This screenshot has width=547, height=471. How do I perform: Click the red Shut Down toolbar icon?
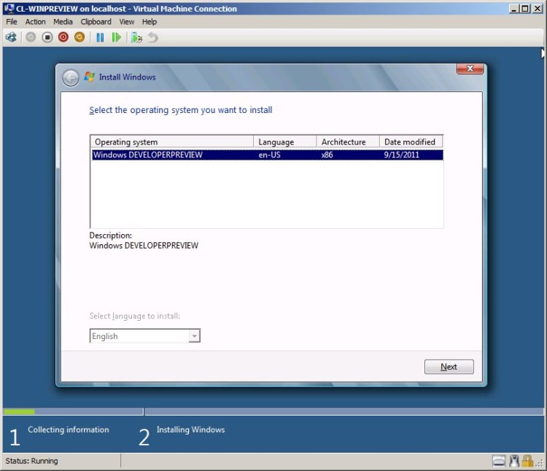63,37
